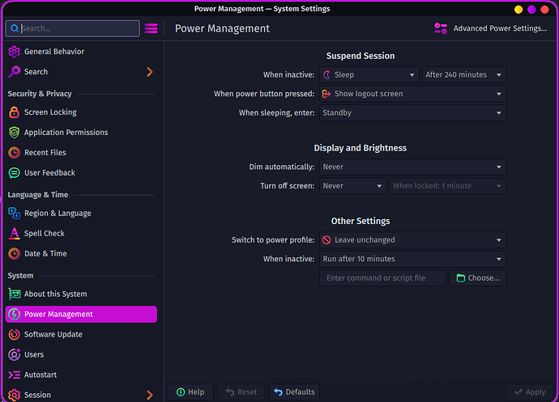The image size is (559, 402).
Task: Expand the Search category chevron
Action: 149,72
